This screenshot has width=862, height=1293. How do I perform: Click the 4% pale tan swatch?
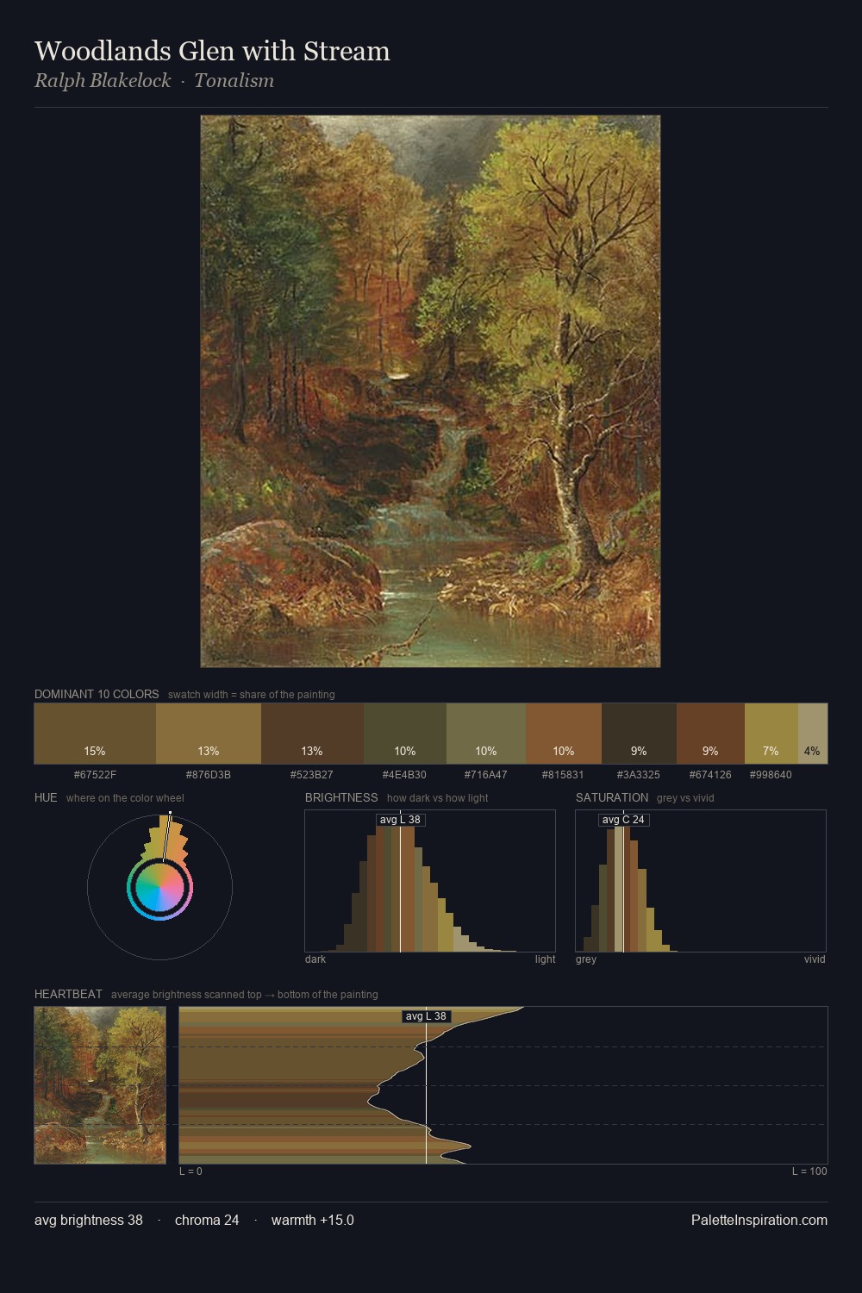tap(813, 734)
